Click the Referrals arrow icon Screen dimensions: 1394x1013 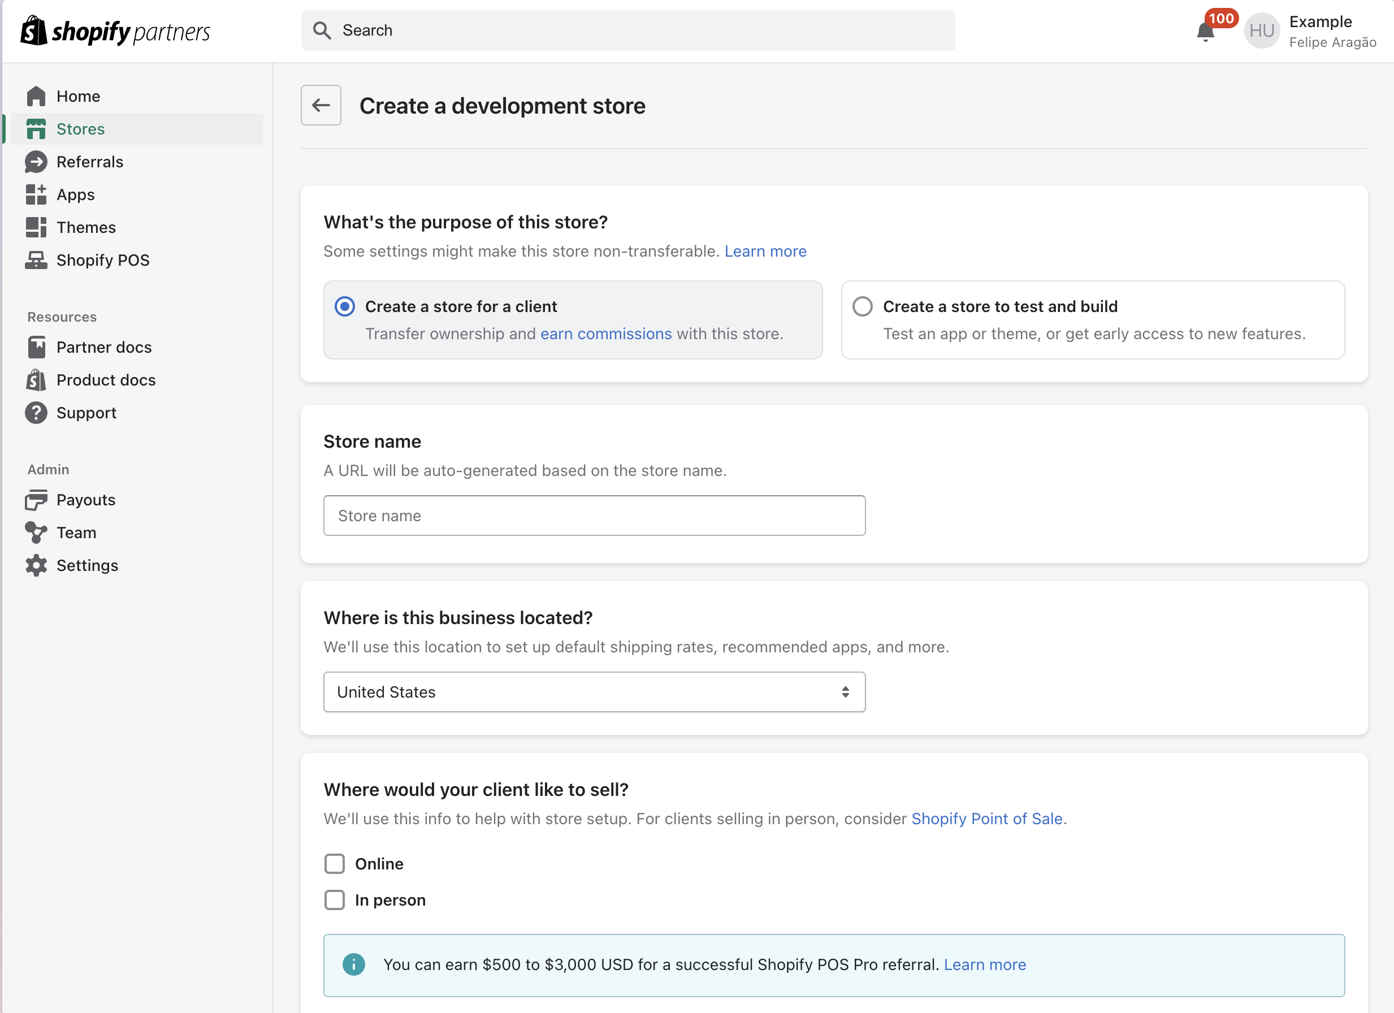tap(36, 162)
